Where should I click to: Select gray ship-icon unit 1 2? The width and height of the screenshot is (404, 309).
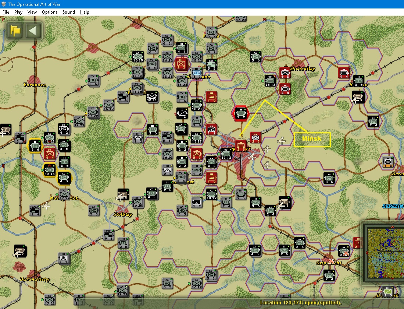pyautogui.click(x=197, y=203)
